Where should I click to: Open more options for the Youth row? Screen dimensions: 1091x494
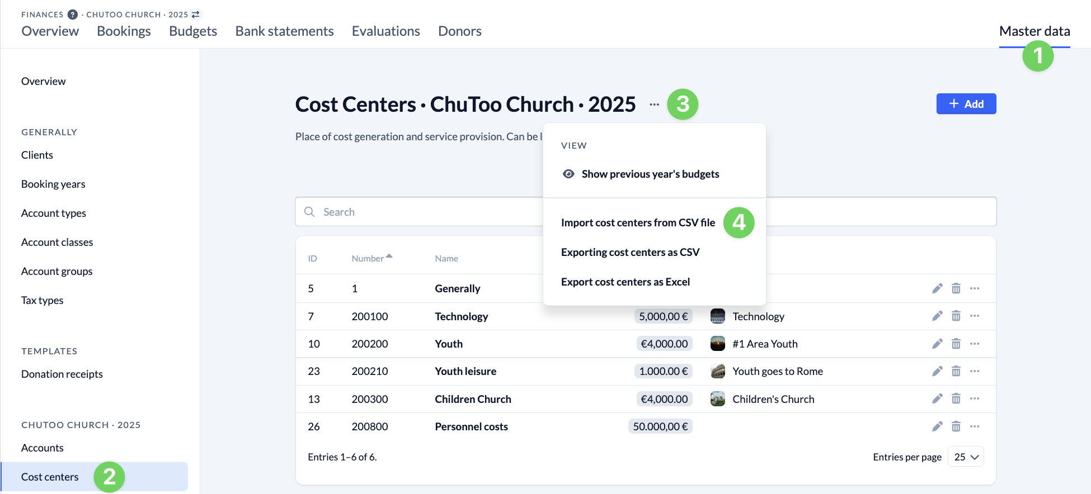click(975, 344)
